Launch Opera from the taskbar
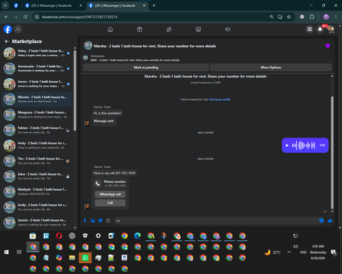Image resolution: width=342 pixels, height=274 pixels. 59,236
